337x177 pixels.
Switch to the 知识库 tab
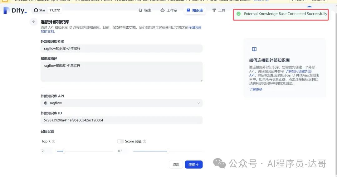coord(195,10)
